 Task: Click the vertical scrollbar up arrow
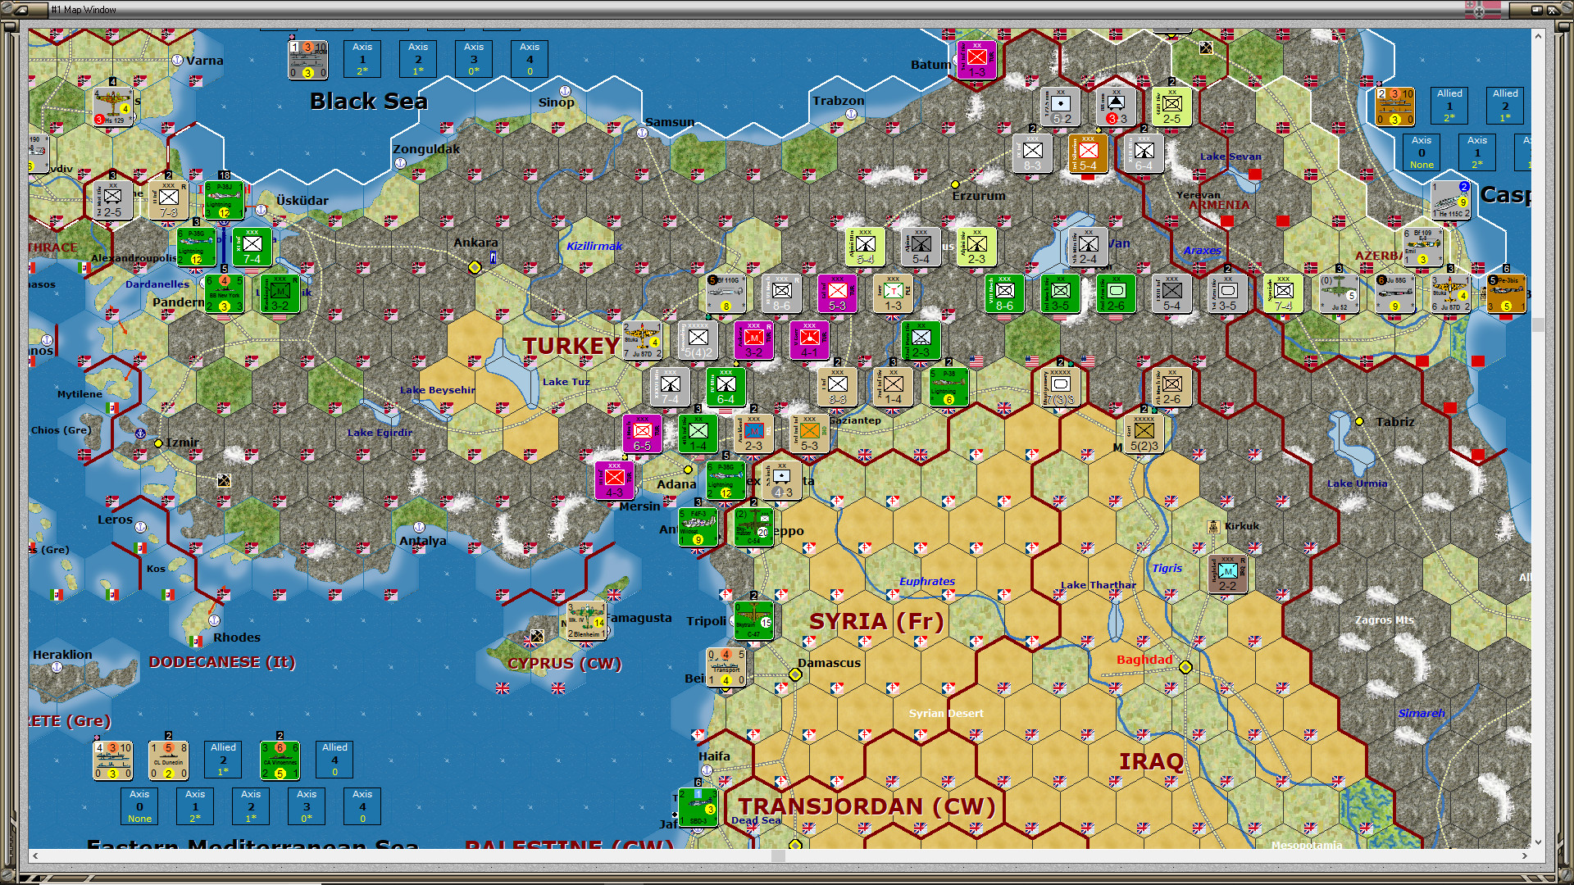coord(1538,36)
